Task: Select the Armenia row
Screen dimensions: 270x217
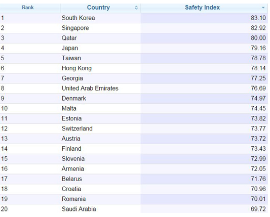Action: click(134, 169)
